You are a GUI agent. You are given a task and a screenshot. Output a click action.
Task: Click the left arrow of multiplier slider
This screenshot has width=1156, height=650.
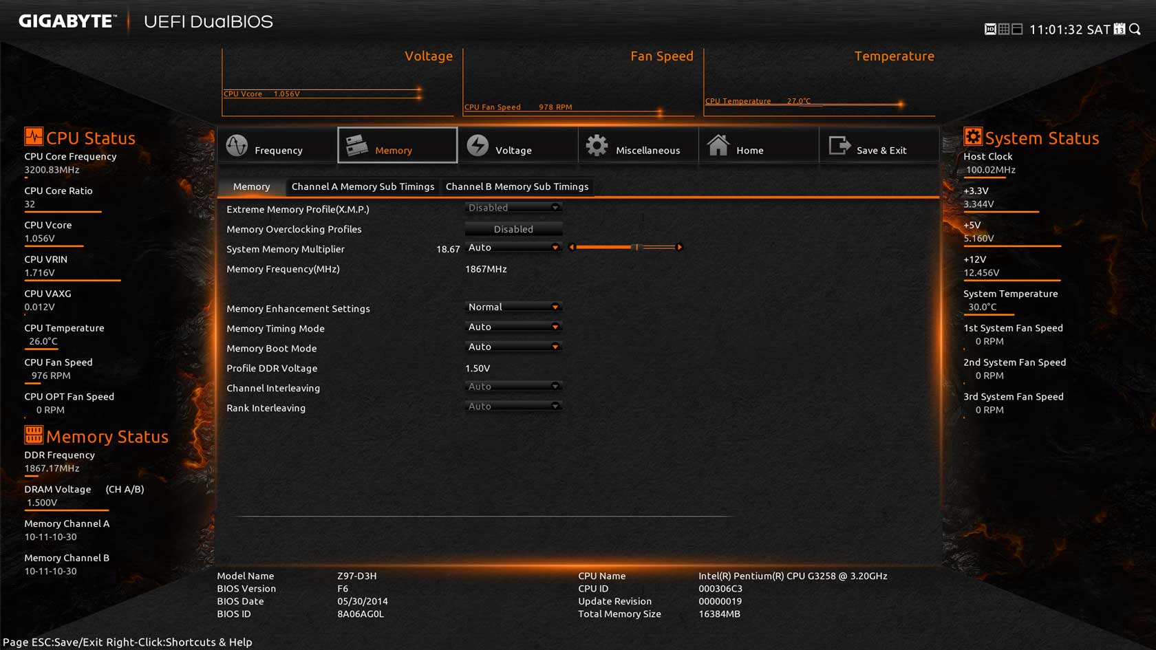click(572, 247)
